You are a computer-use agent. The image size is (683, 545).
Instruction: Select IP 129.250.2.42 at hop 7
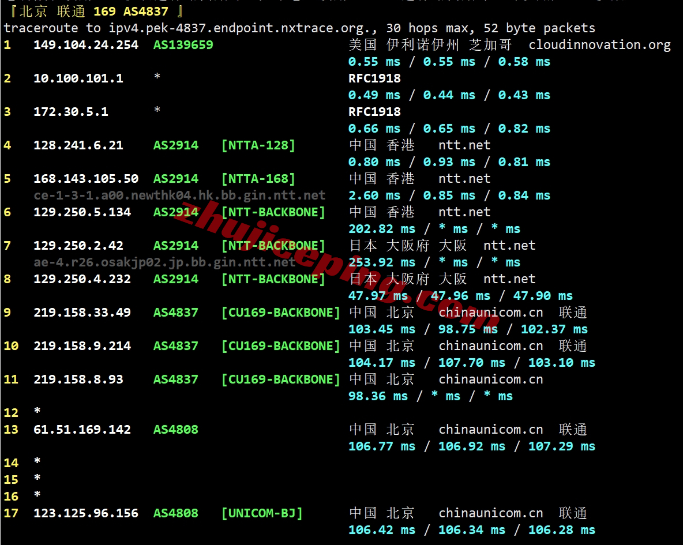click(x=78, y=246)
